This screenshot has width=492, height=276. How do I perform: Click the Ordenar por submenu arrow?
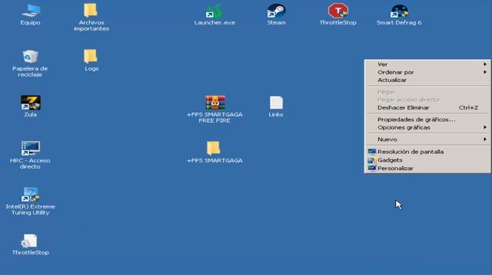pos(485,72)
